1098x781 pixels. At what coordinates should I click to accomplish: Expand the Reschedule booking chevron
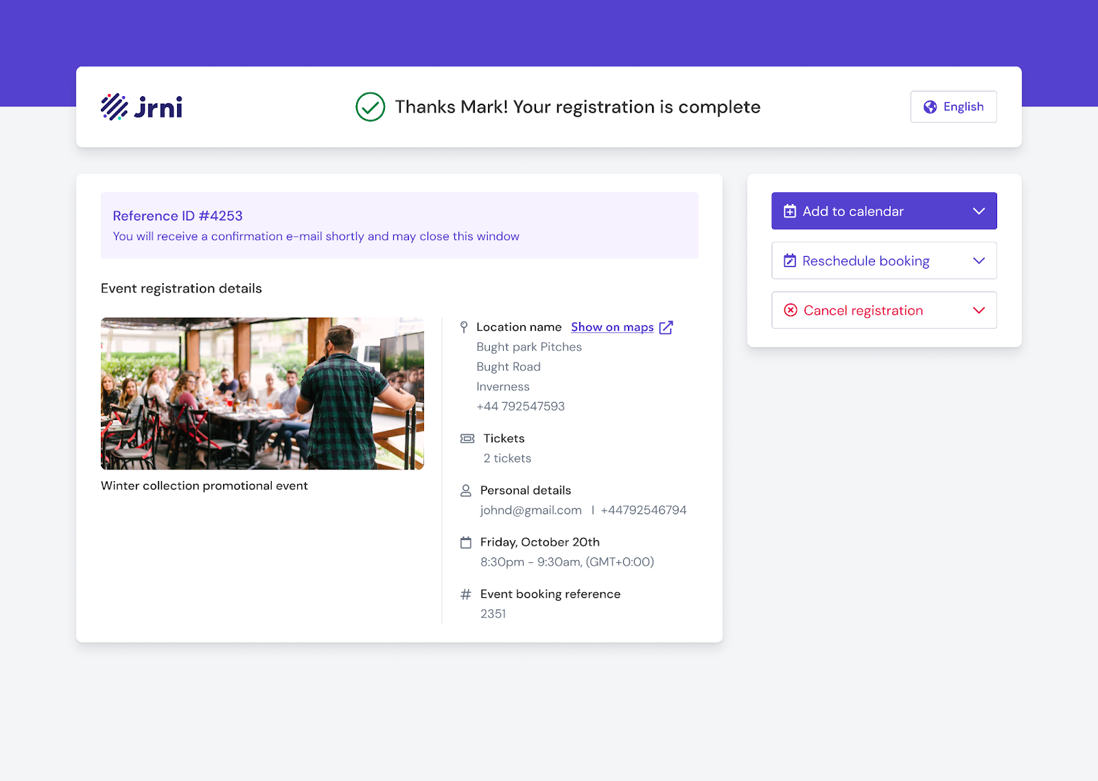click(979, 261)
